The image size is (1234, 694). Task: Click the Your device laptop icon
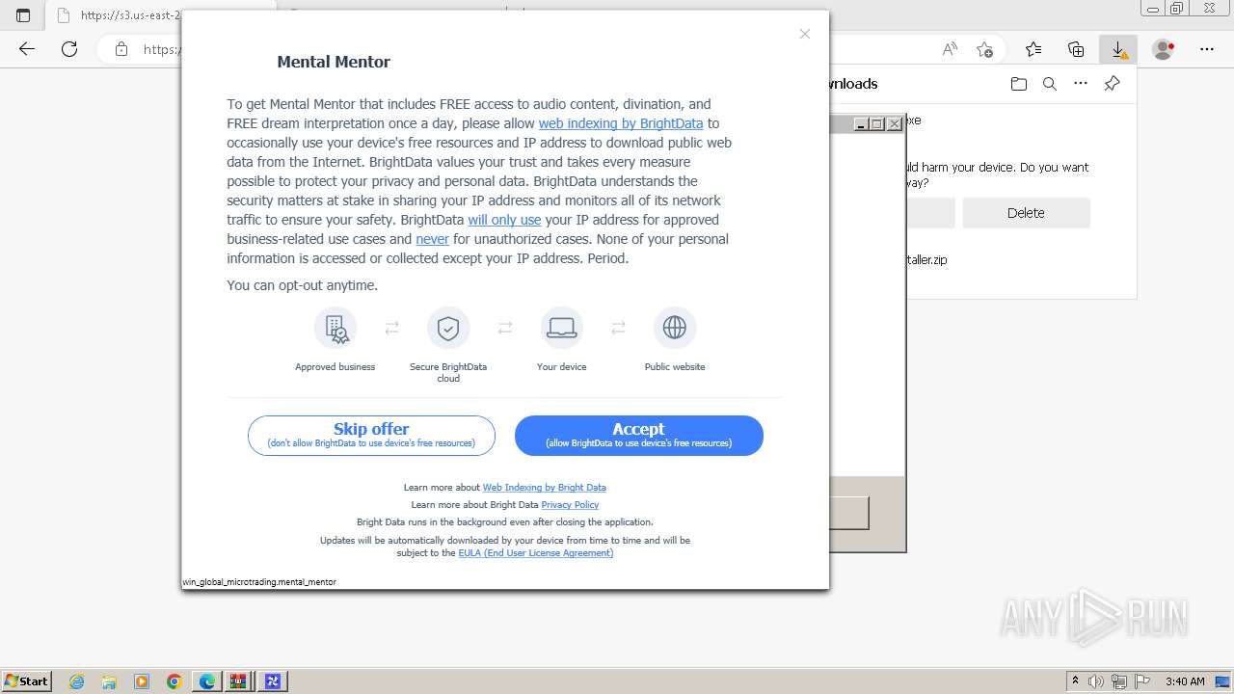click(x=561, y=329)
